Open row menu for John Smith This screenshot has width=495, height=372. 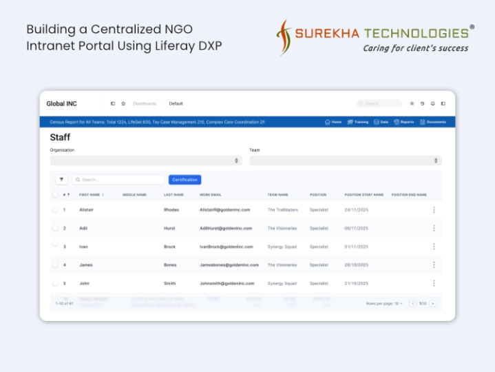pos(434,283)
